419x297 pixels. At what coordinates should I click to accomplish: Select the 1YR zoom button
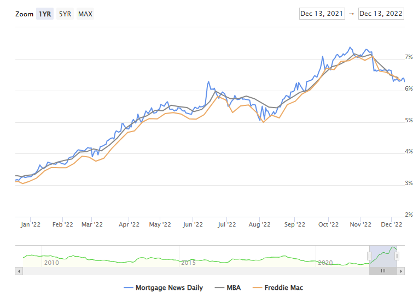click(45, 14)
